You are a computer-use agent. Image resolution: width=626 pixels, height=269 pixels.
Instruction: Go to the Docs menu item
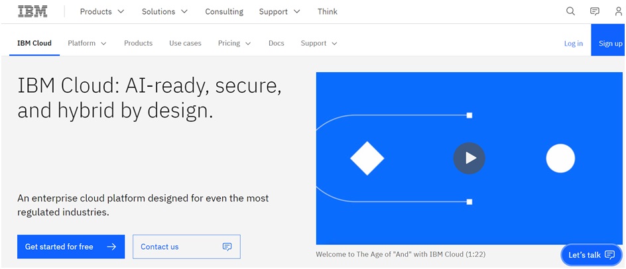coord(276,43)
